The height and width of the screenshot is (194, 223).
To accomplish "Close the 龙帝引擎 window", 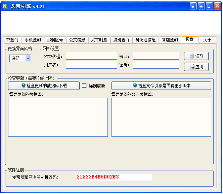I will click(217, 6).
